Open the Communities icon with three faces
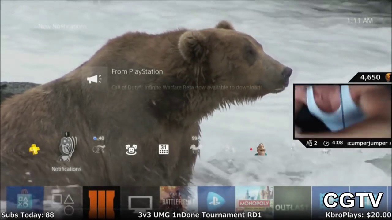392x220 pixels. click(x=131, y=149)
